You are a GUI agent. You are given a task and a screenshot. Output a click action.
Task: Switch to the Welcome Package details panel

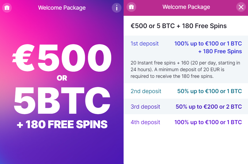[186, 7]
